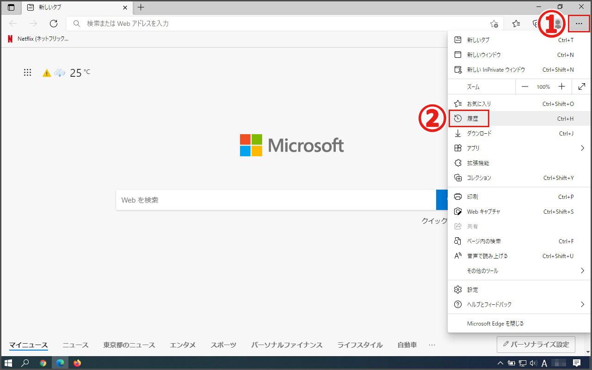Decrease zoom with minus button
The height and width of the screenshot is (370, 592).
pos(525,86)
